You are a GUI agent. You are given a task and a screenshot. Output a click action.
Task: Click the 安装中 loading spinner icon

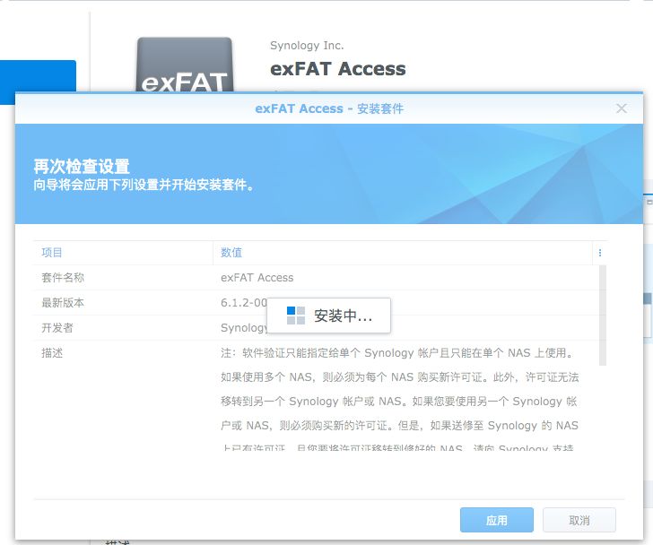[296, 316]
